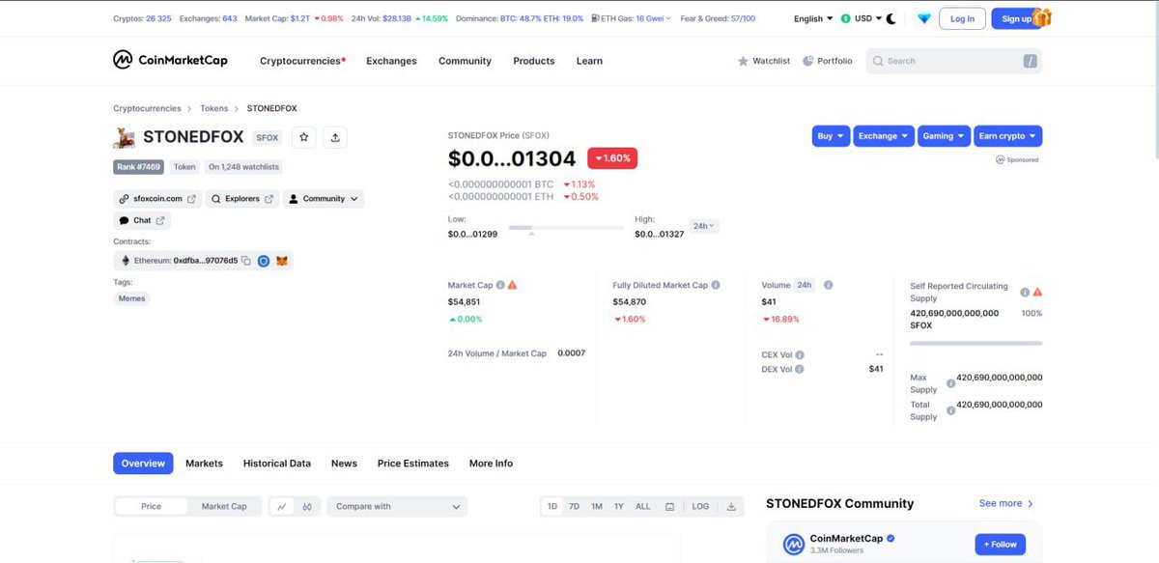Open the Buy dropdown button

point(831,136)
